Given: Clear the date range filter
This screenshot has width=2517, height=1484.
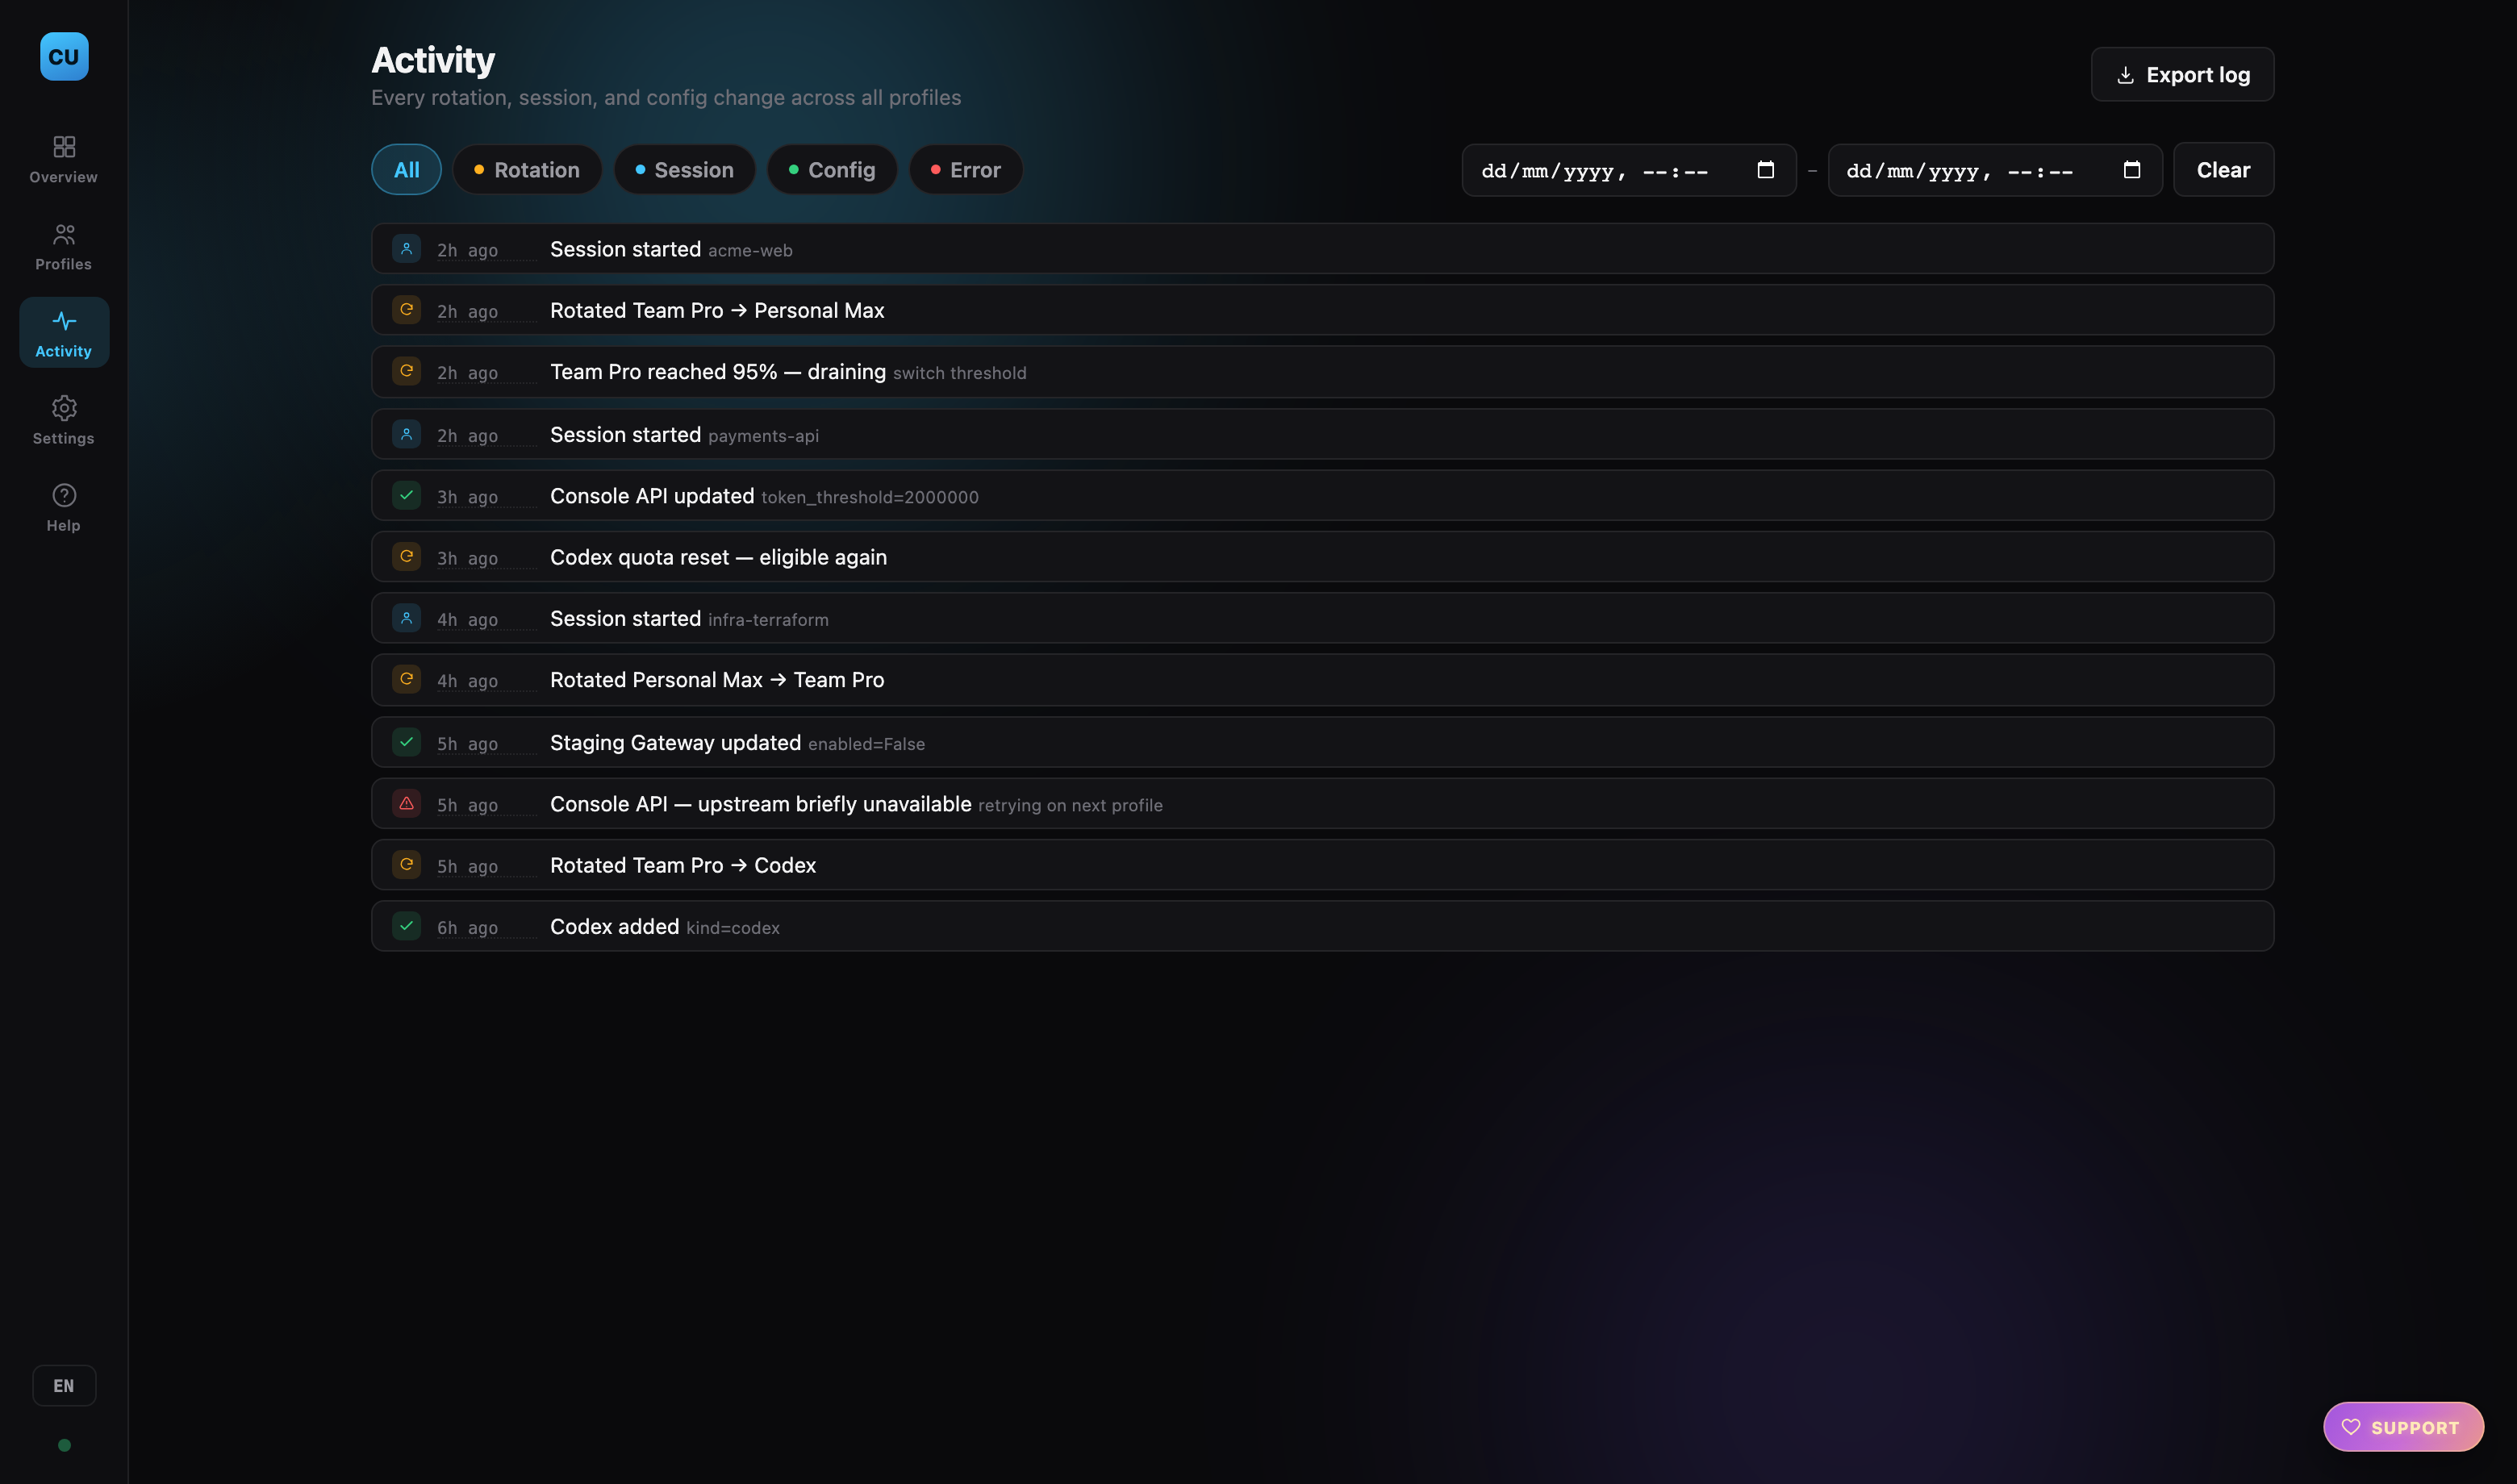Looking at the screenshot, I should [x=2223, y=170].
